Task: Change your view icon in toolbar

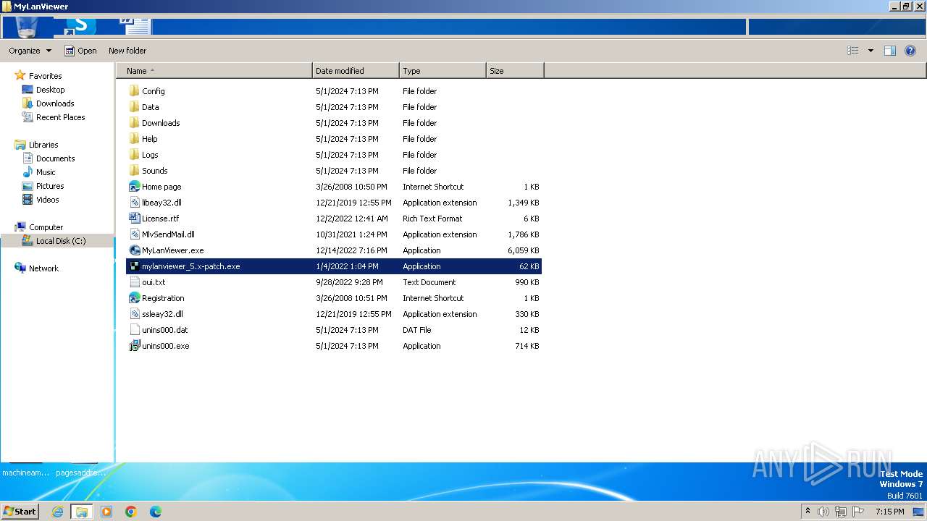Action: [853, 51]
